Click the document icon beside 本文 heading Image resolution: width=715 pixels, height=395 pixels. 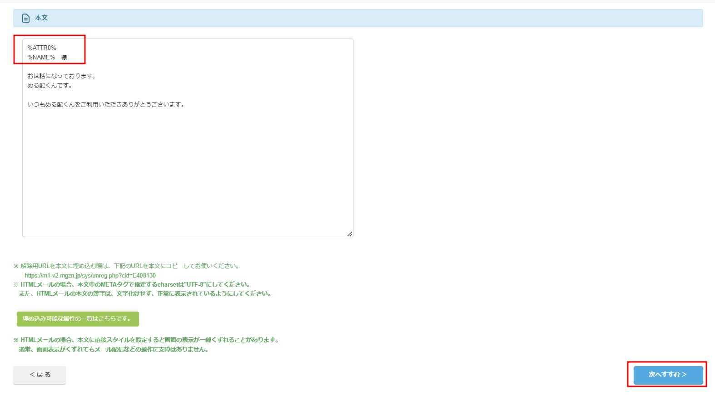click(26, 18)
